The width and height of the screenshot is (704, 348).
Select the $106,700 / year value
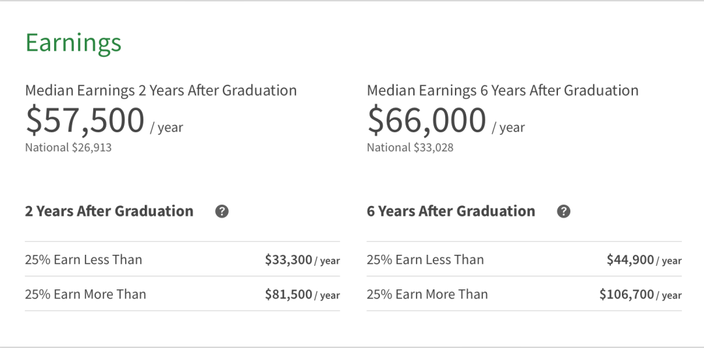640,295
